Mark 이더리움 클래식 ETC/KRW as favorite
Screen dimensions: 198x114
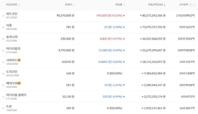click(3, 97)
